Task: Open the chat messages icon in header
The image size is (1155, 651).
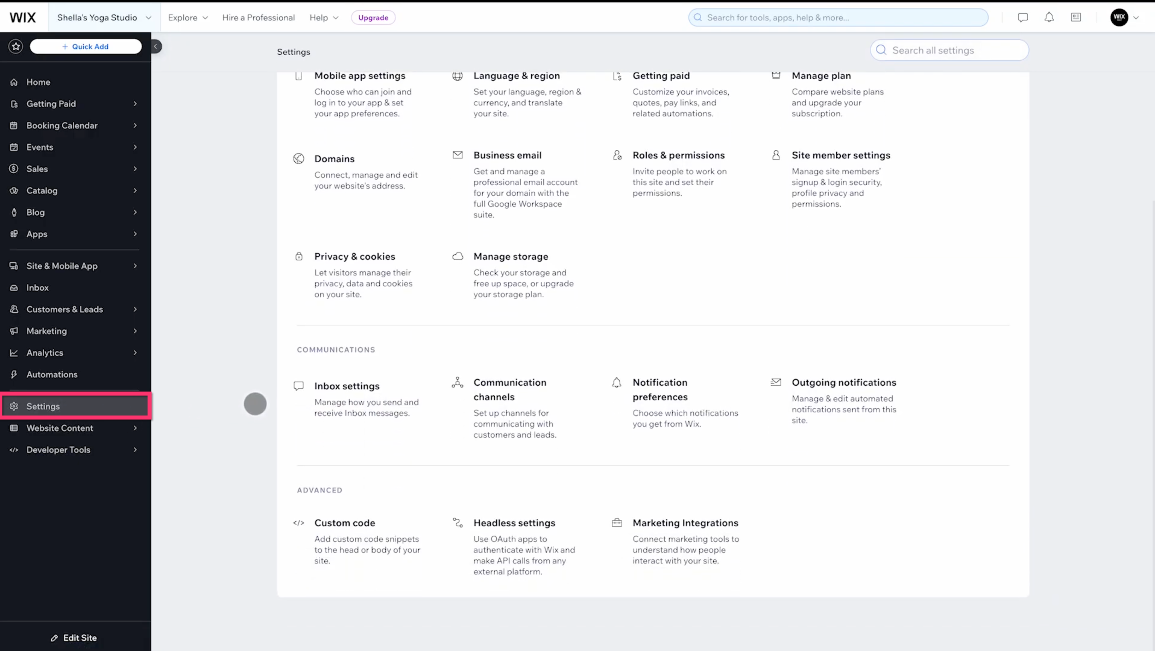Action: (1023, 18)
